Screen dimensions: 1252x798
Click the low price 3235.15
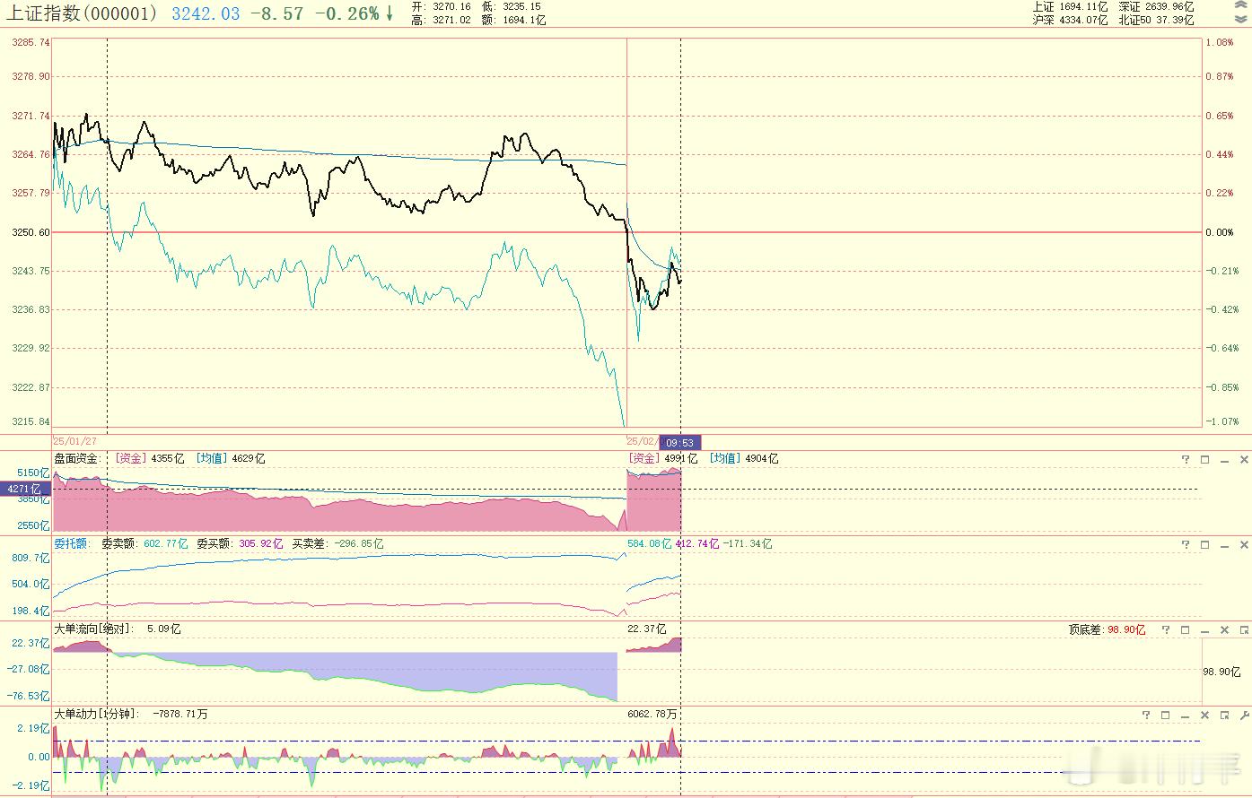522,6
